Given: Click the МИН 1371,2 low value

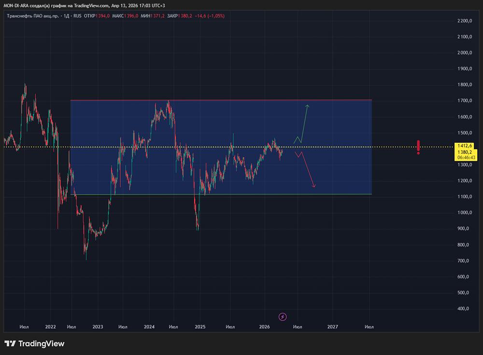Looking at the screenshot, I should coord(153,16).
